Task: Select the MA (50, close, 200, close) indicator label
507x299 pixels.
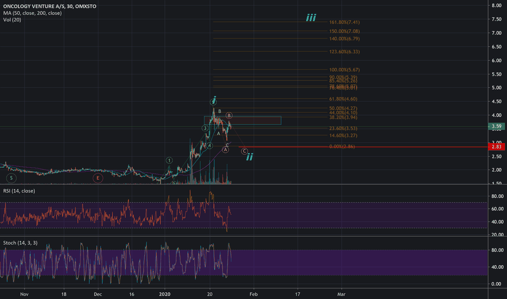Action: tap(32, 13)
